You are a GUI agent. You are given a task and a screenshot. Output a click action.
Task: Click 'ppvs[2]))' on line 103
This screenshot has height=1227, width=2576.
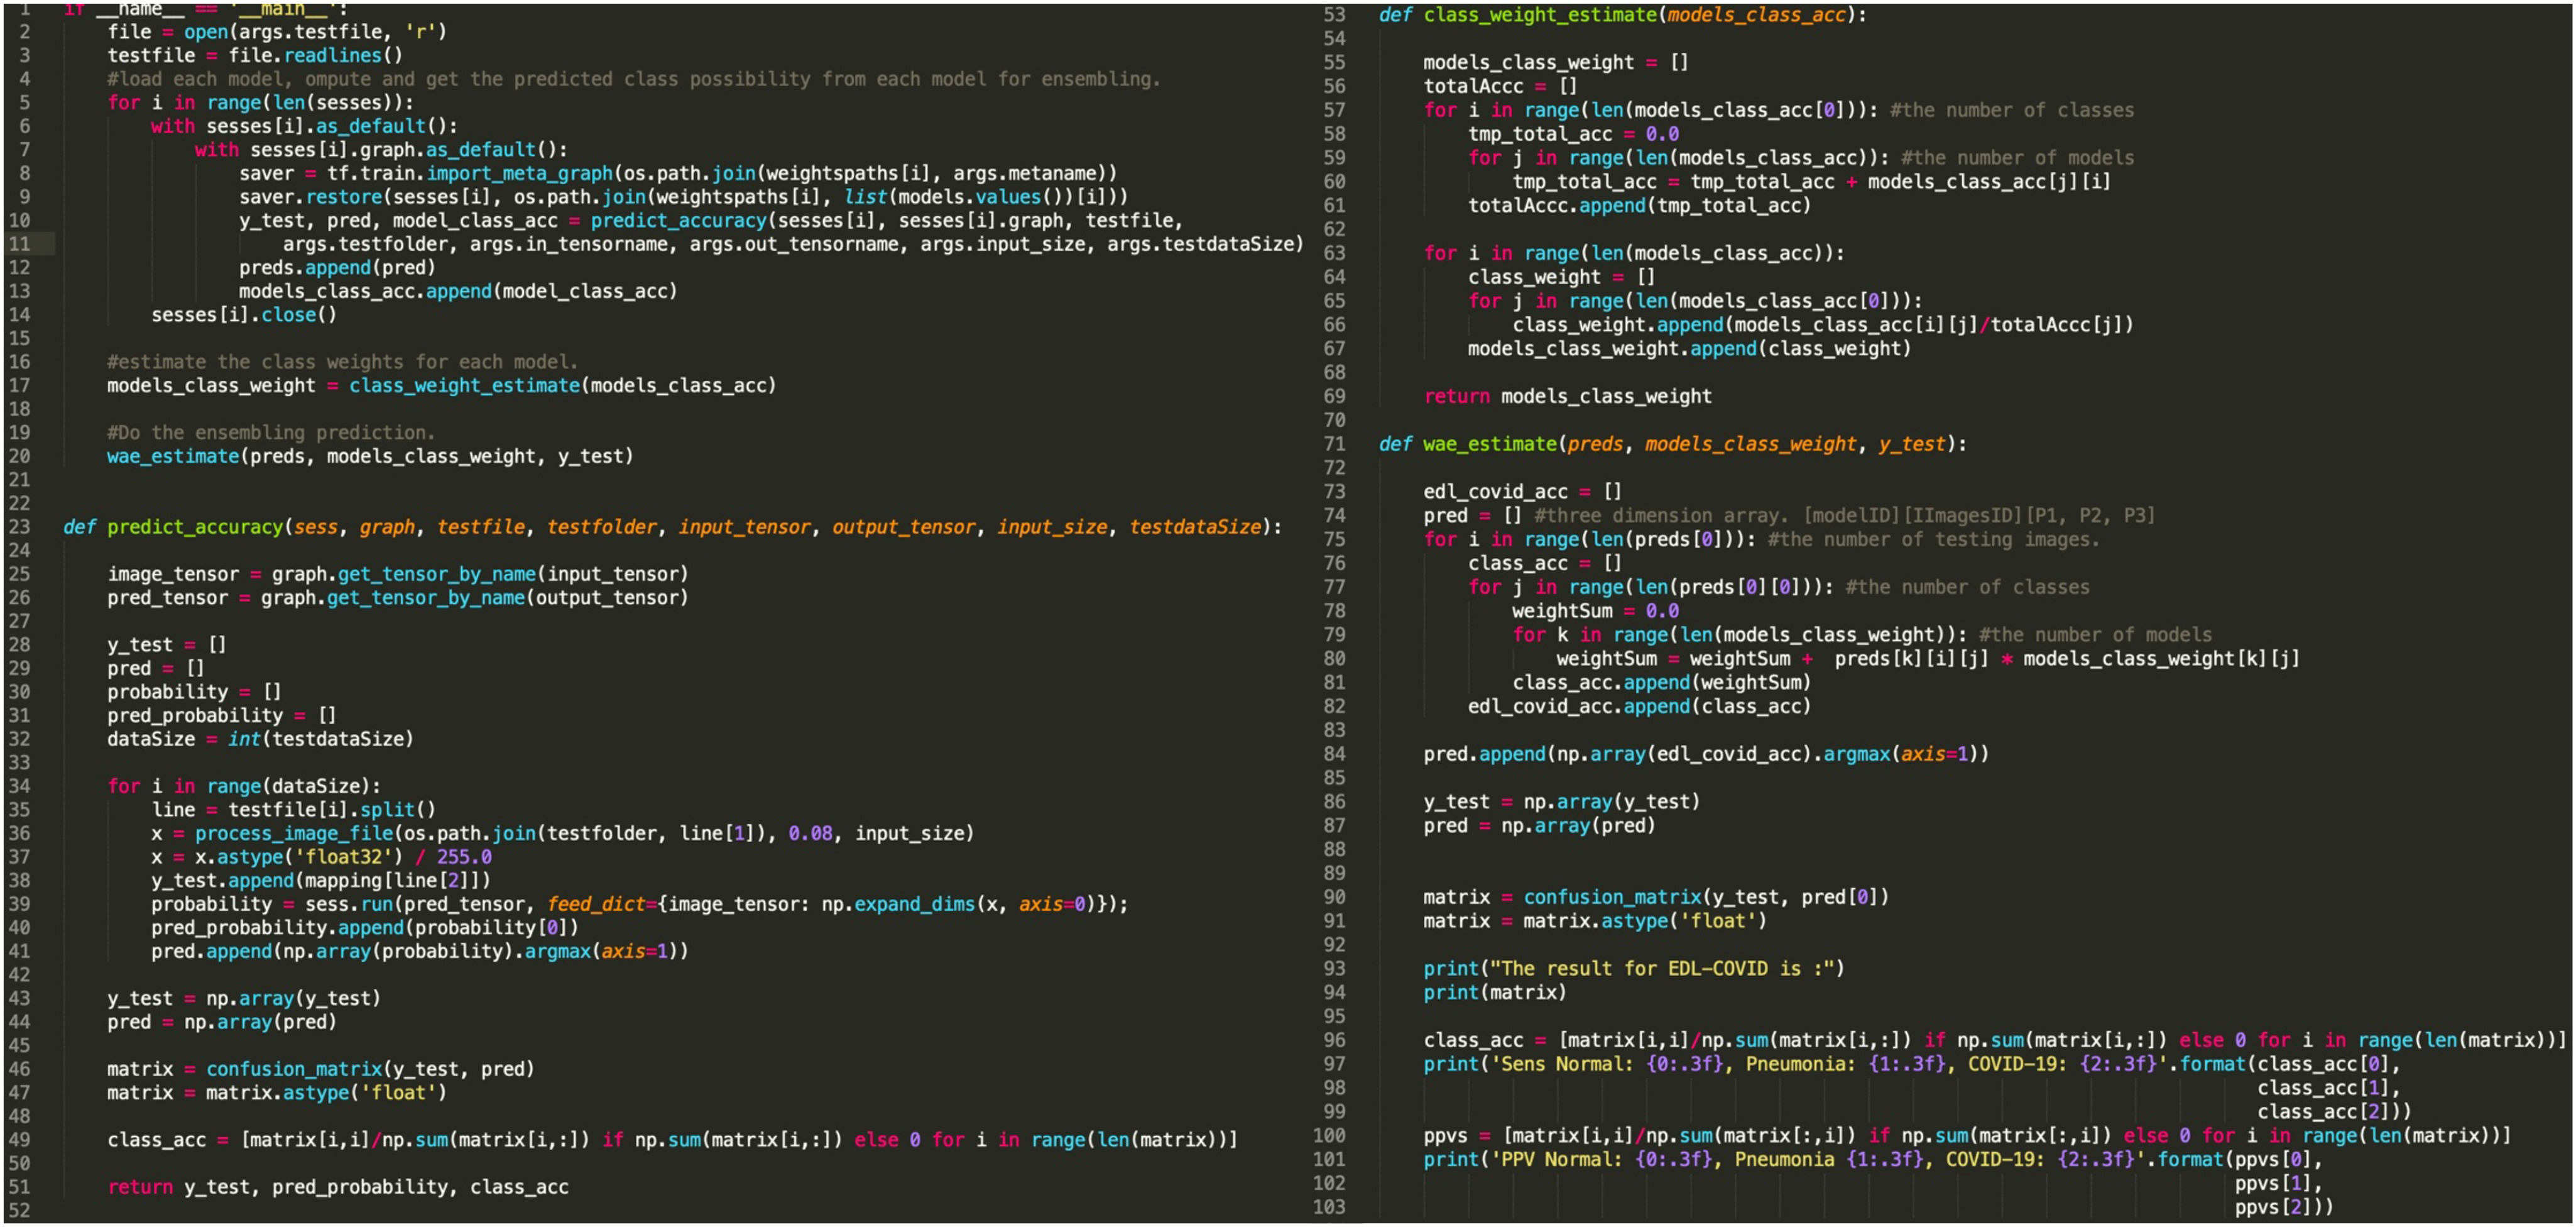pos(2284,1207)
